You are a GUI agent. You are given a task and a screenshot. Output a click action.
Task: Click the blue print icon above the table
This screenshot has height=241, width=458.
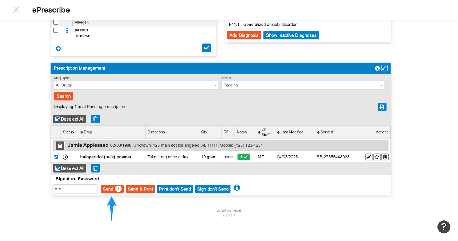pyautogui.click(x=382, y=107)
